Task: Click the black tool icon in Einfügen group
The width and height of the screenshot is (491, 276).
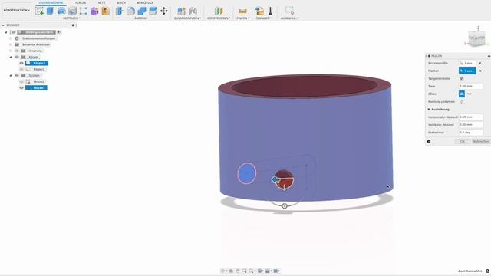Action: [271, 11]
